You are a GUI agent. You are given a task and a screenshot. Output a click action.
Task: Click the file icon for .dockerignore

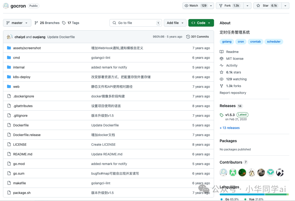tap(9, 96)
